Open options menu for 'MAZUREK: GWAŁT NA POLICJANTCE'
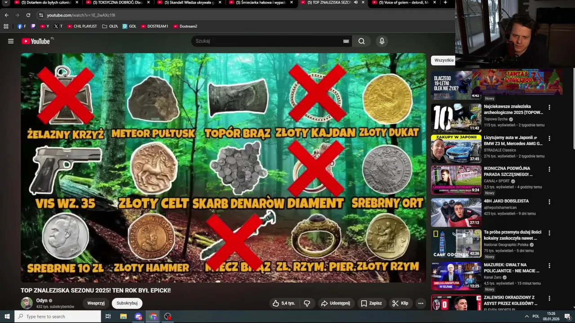 [x=549, y=266]
